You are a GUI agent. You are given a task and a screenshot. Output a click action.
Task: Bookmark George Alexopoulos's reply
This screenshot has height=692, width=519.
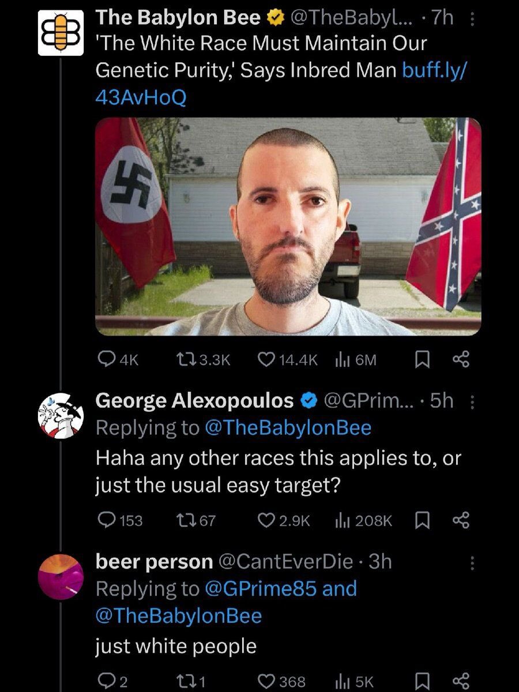point(422,521)
